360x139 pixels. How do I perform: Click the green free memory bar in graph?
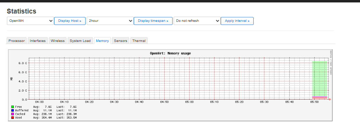click(319, 79)
